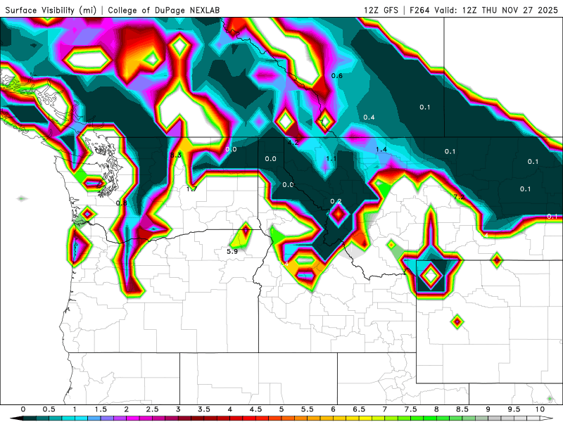Click the '12Z GFS' model run label

pyautogui.click(x=381, y=10)
